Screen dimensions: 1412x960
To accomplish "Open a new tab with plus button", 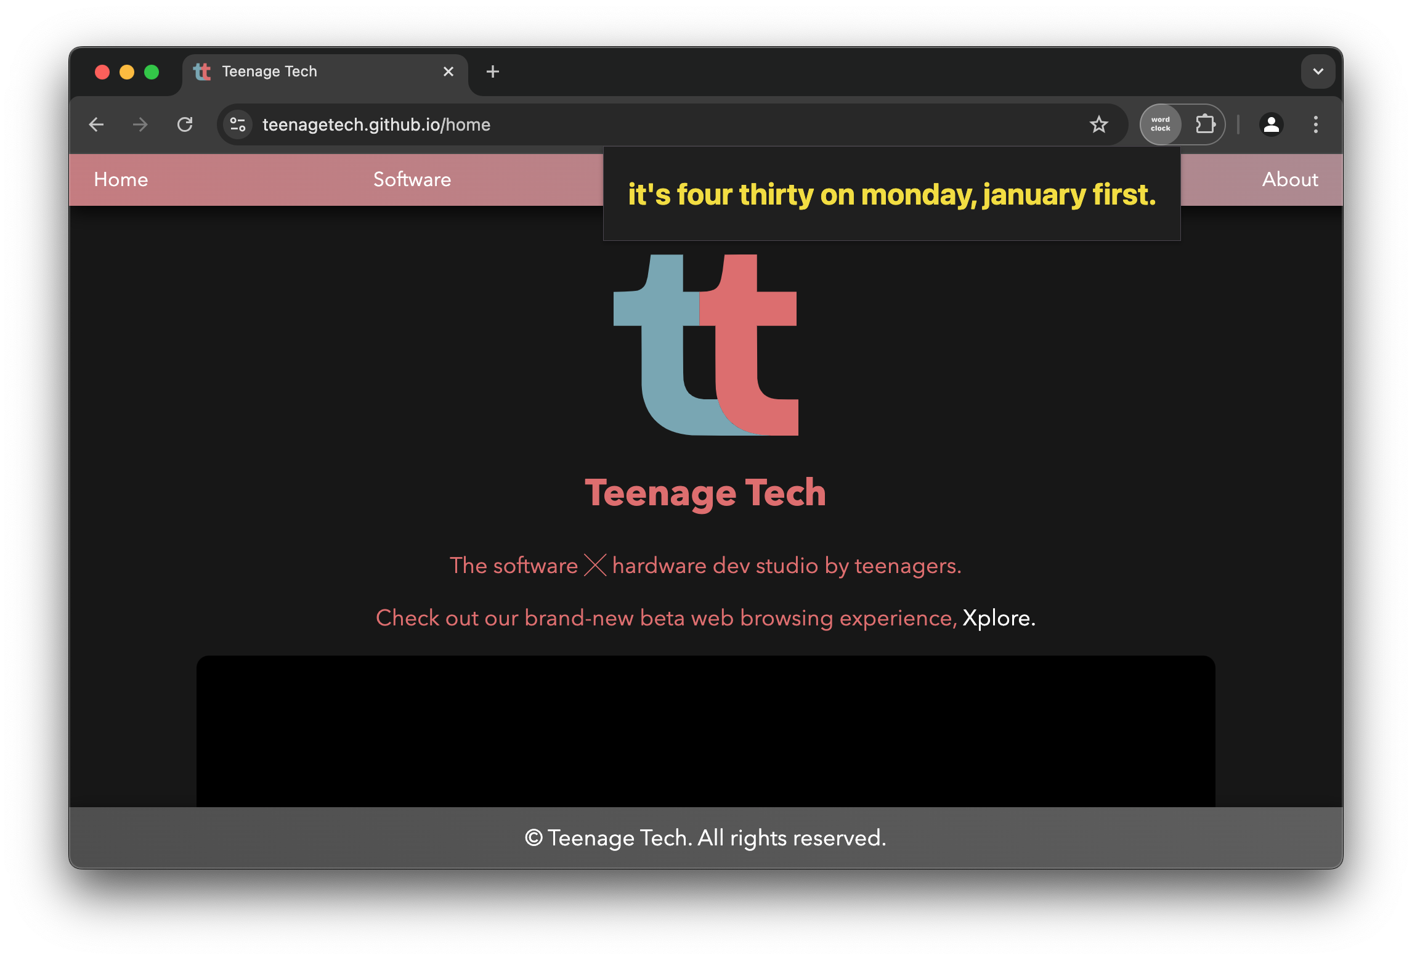I will point(493,71).
